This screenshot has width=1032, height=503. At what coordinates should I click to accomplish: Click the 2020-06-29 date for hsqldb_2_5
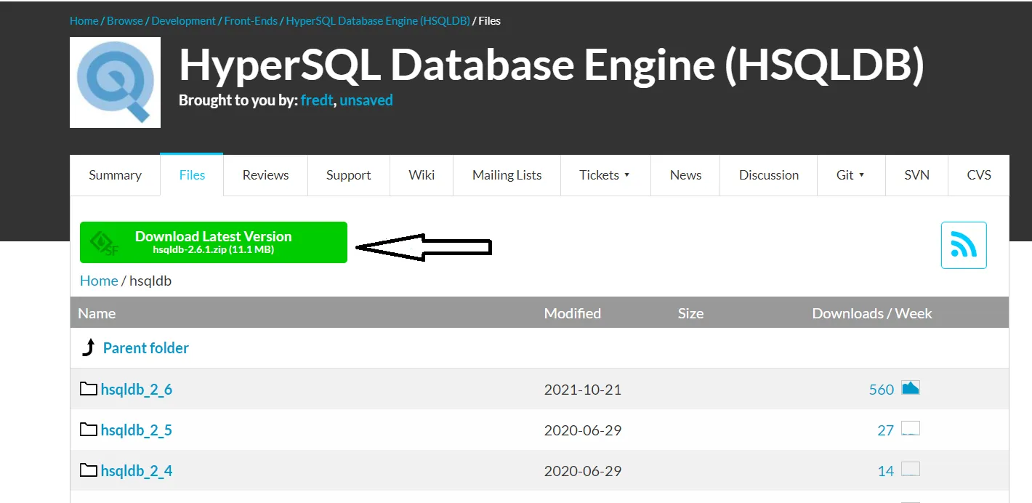tap(583, 430)
